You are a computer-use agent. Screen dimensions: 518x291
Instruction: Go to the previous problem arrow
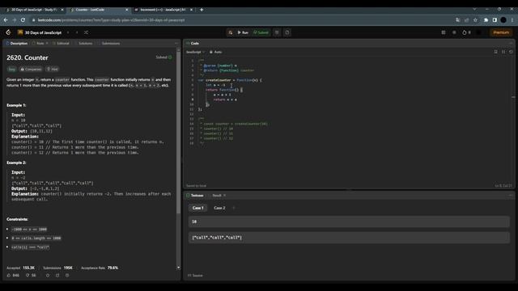tap(68, 32)
